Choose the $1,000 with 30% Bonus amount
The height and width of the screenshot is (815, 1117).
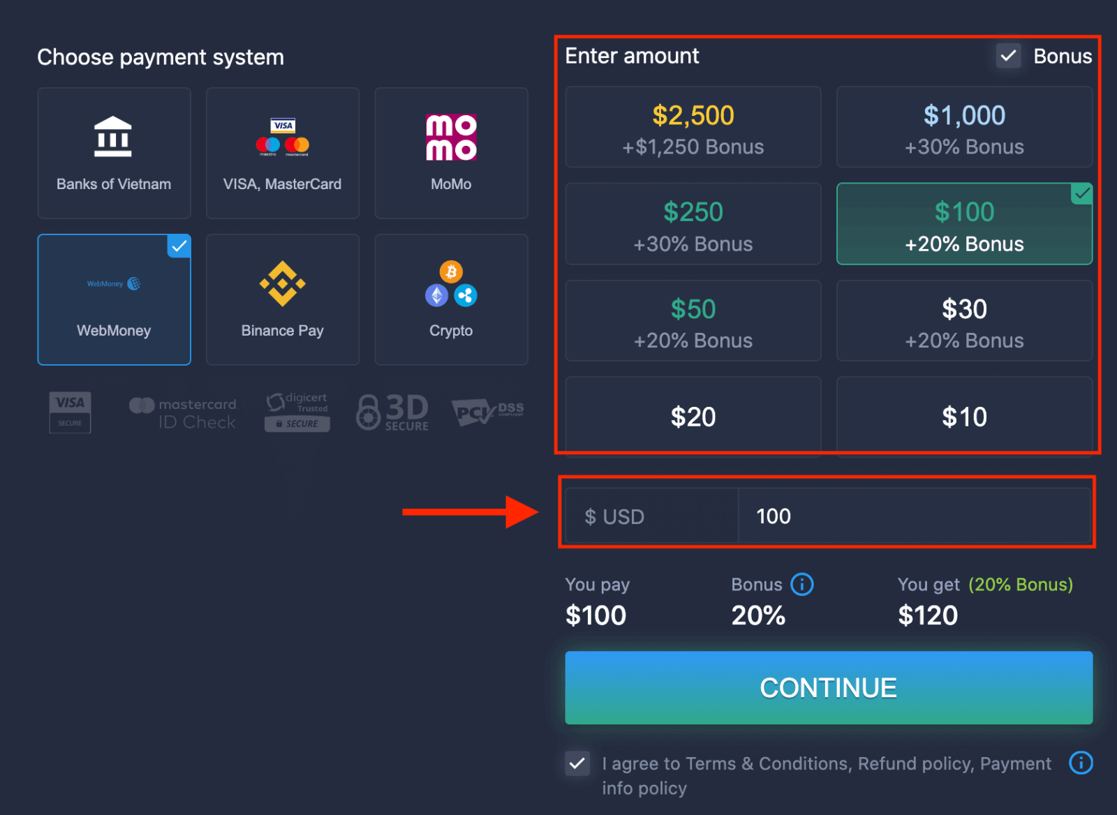963,127
